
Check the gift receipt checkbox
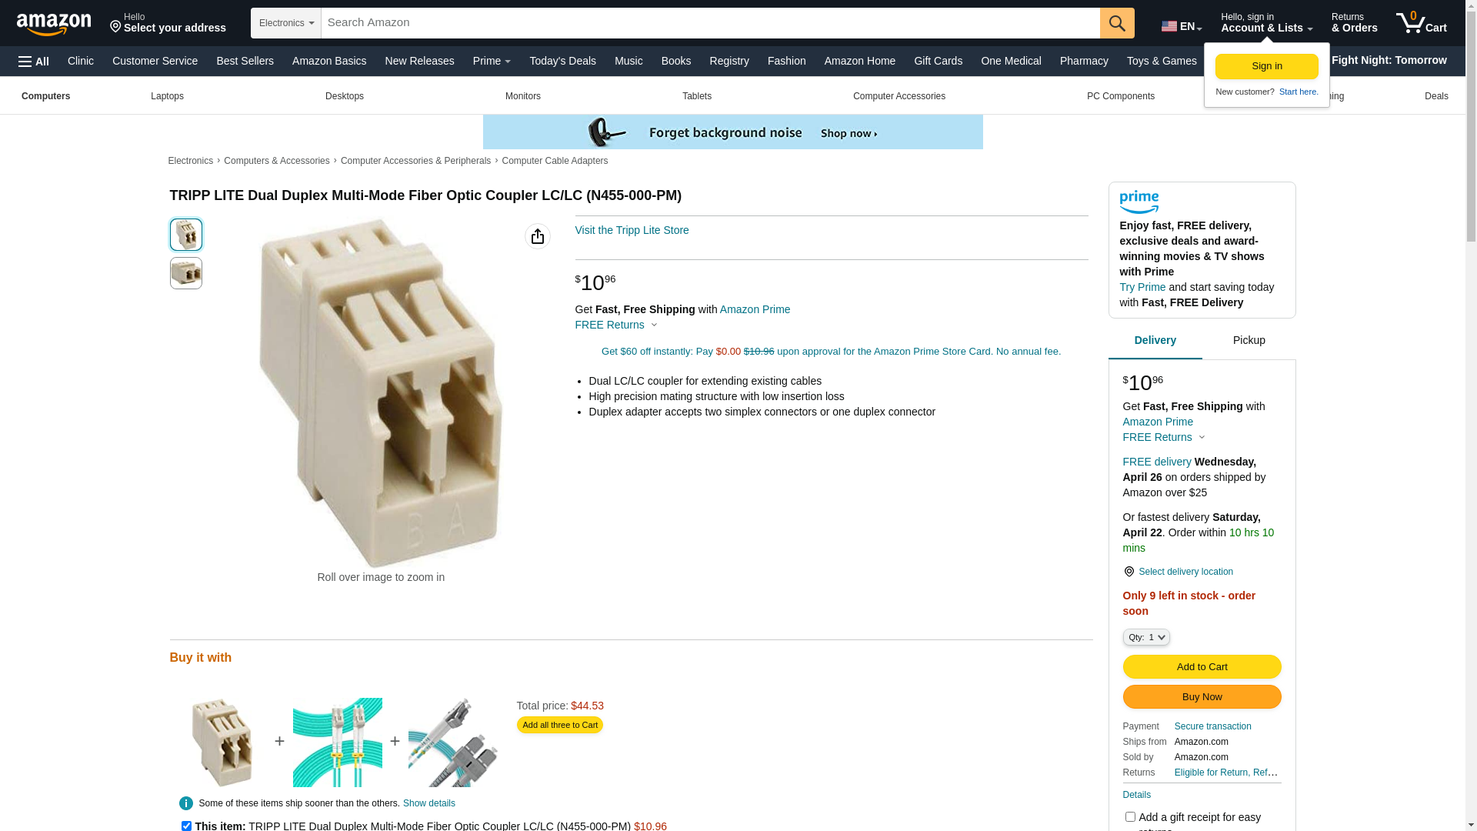(1130, 817)
